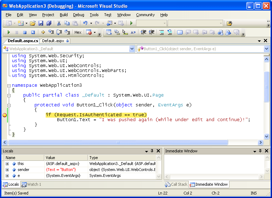Click the Name column header in Locals

coord(24,158)
